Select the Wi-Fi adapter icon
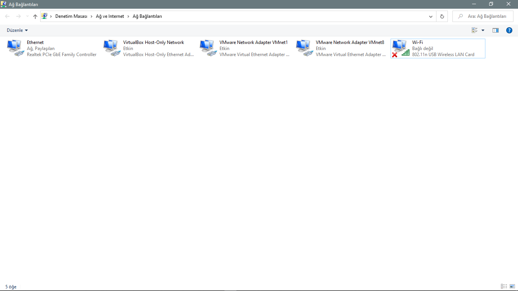 coord(401,48)
